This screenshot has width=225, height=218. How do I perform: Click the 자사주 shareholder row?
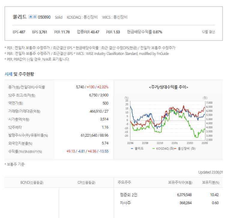click(125, 203)
